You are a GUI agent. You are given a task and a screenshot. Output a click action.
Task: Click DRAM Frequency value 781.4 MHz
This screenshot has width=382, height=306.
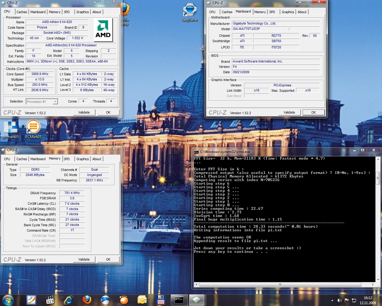(x=72, y=193)
